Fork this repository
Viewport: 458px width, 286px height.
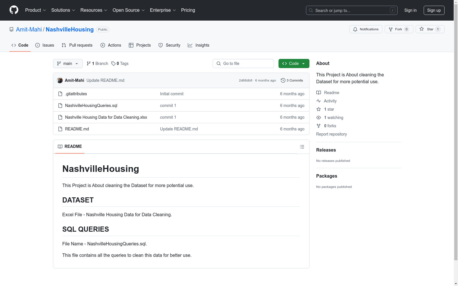point(399,29)
